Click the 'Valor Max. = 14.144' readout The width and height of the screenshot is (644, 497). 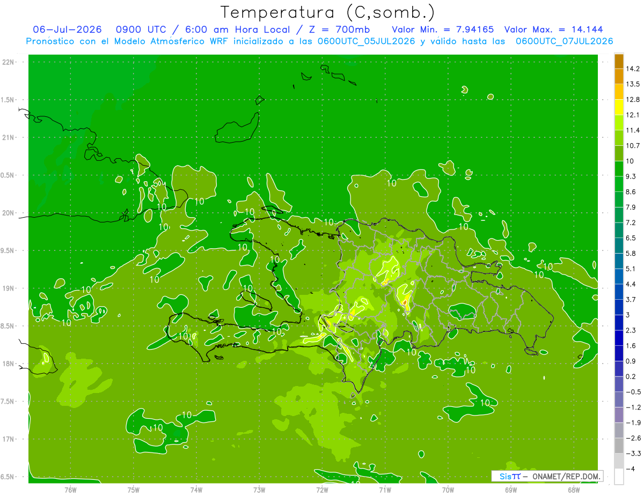[x=554, y=29]
